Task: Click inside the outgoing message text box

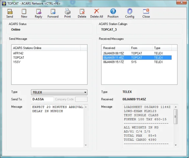Action: tap(57, 126)
